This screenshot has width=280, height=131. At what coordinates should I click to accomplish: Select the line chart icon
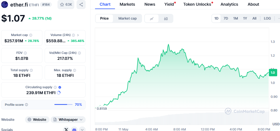(152, 18)
